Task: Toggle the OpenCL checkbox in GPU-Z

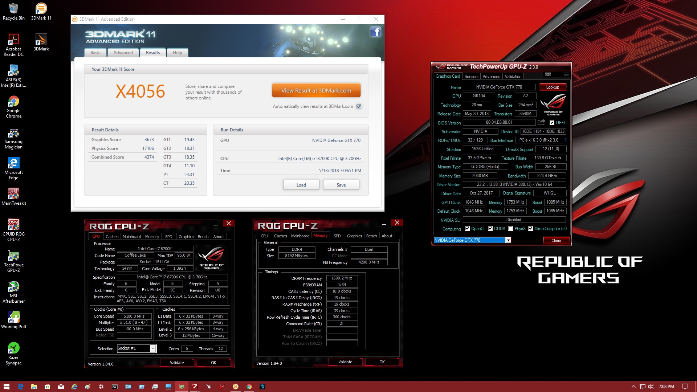Action: (x=467, y=229)
